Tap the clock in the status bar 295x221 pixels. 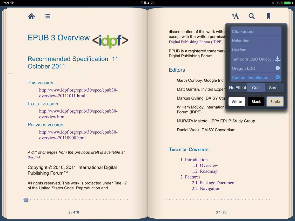[x=147, y=3]
